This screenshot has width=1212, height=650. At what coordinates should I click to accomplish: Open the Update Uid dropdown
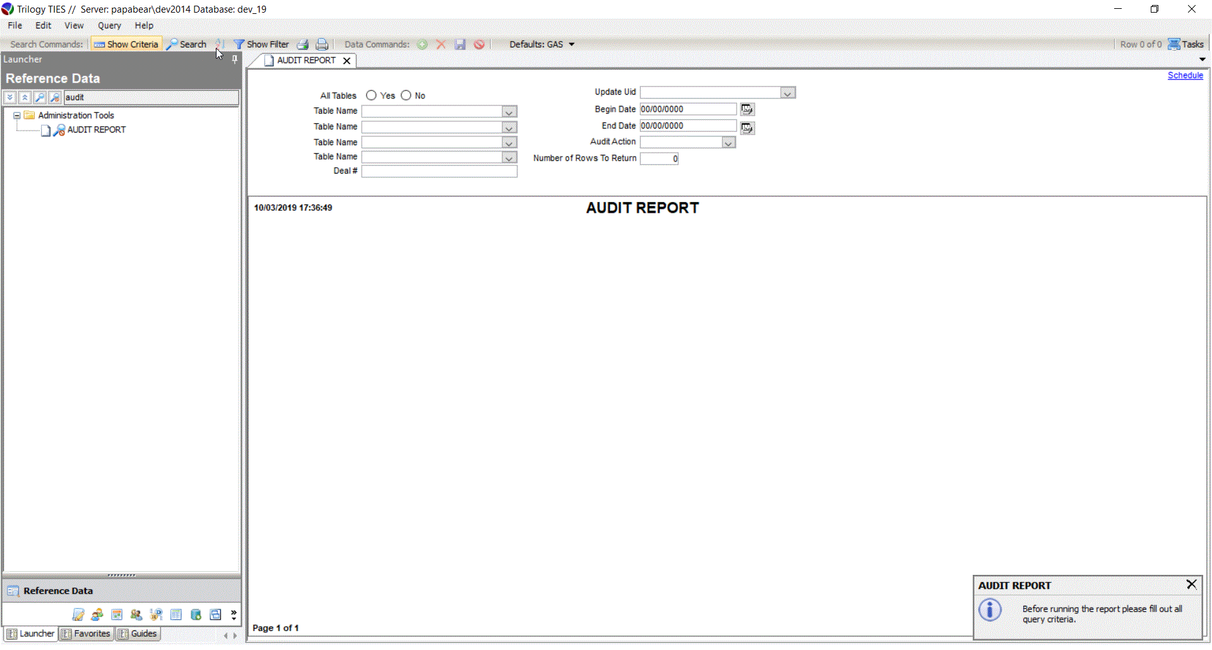tap(787, 93)
